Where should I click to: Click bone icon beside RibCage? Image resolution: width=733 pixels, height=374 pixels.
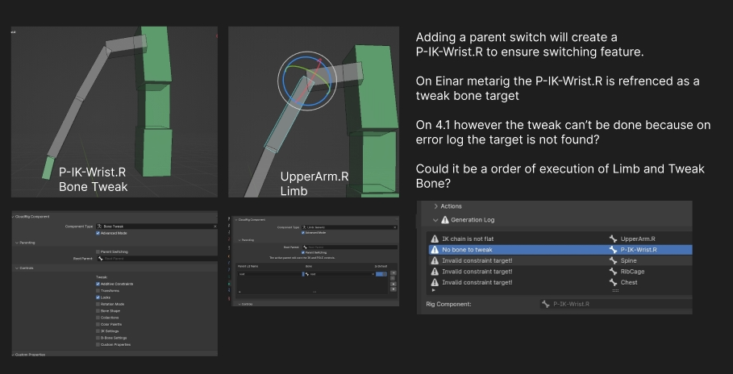click(x=614, y=271)
